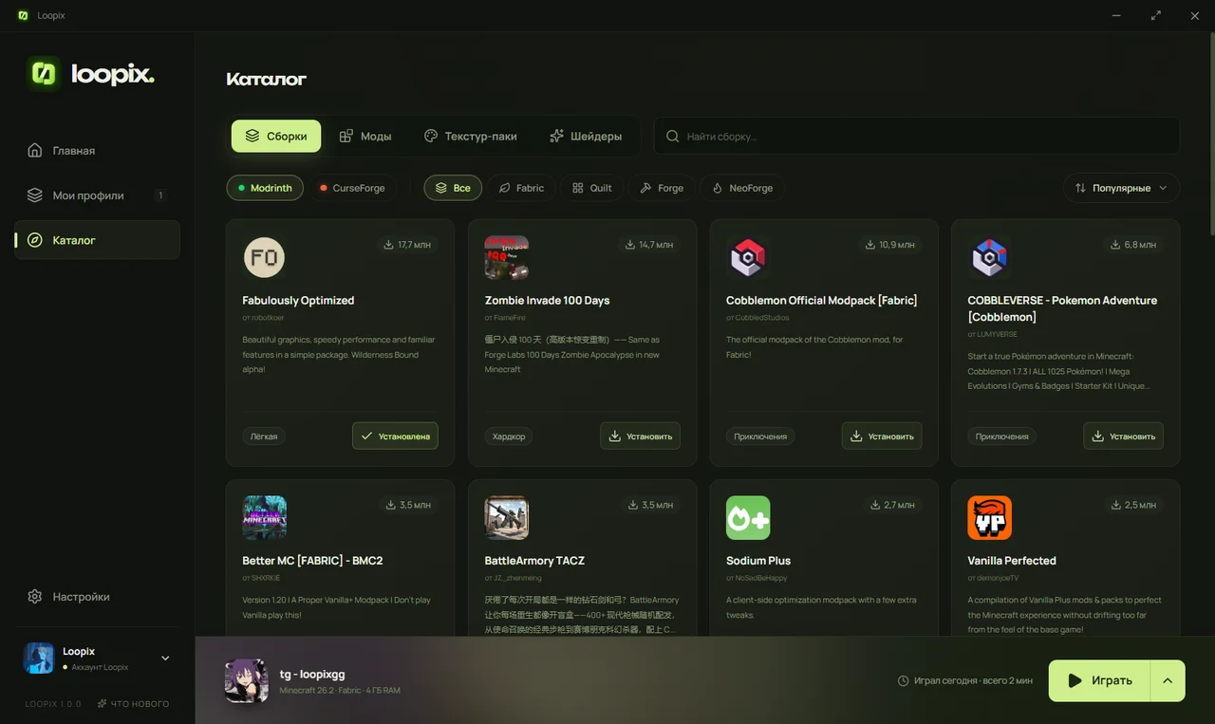Click the Better MC BMC2 thumbnail
The height and width of the screenshot is (724, 1215).
pos(265,517)
